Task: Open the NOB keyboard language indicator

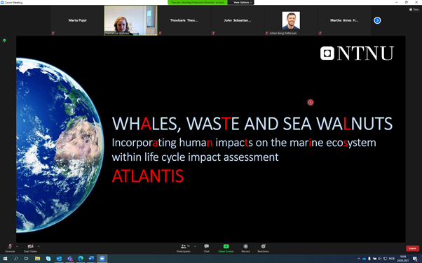Action: 392,259
